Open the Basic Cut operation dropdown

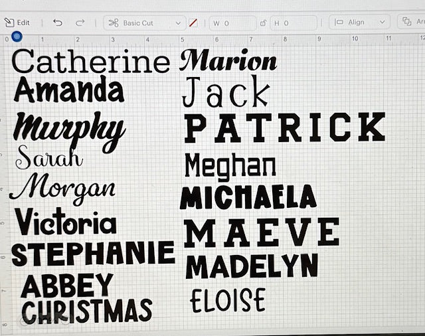tap(145, 23)
